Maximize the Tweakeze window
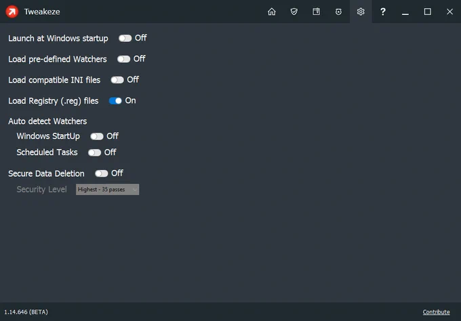 [428, 12]
